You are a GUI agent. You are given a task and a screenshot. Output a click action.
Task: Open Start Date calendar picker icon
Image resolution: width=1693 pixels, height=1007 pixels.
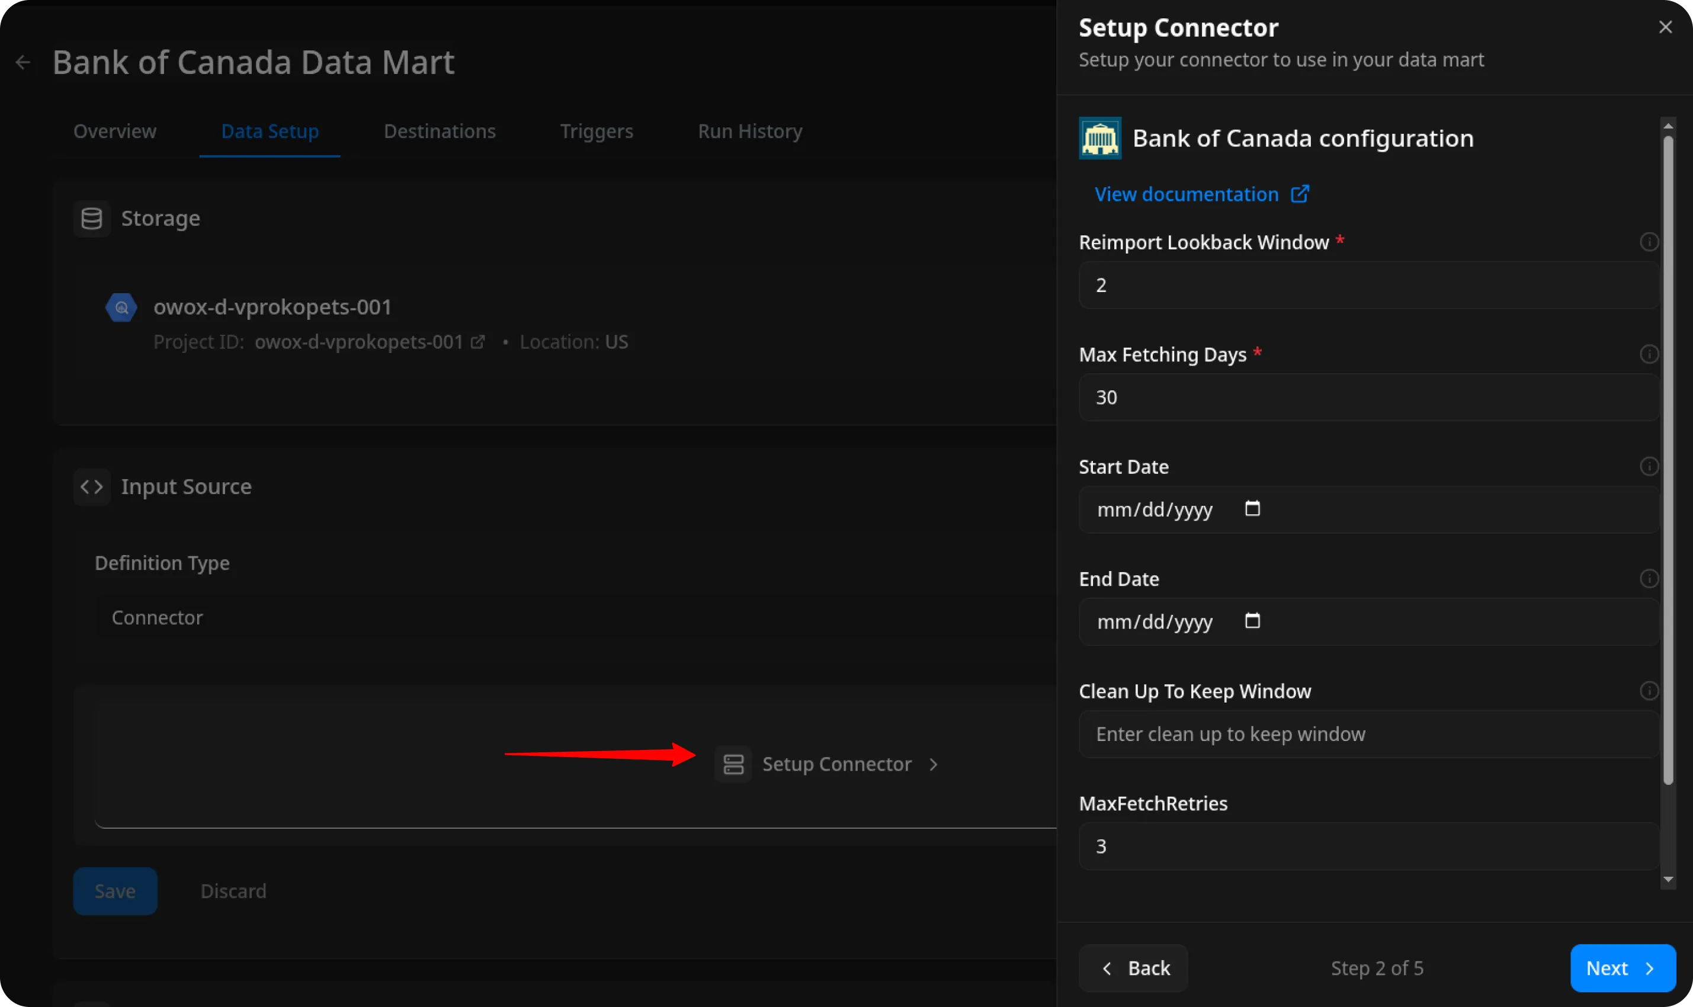point(1252,509)
